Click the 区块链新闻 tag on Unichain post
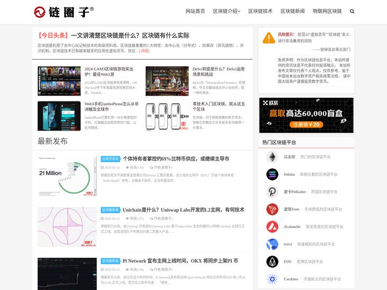The width and height of the screenshot is (387, 290). tap(110, 210)
